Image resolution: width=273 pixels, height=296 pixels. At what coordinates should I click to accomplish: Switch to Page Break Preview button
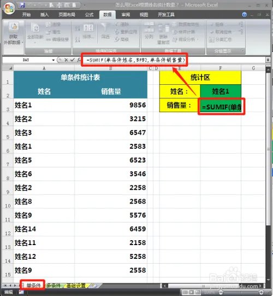coord(198,292)
